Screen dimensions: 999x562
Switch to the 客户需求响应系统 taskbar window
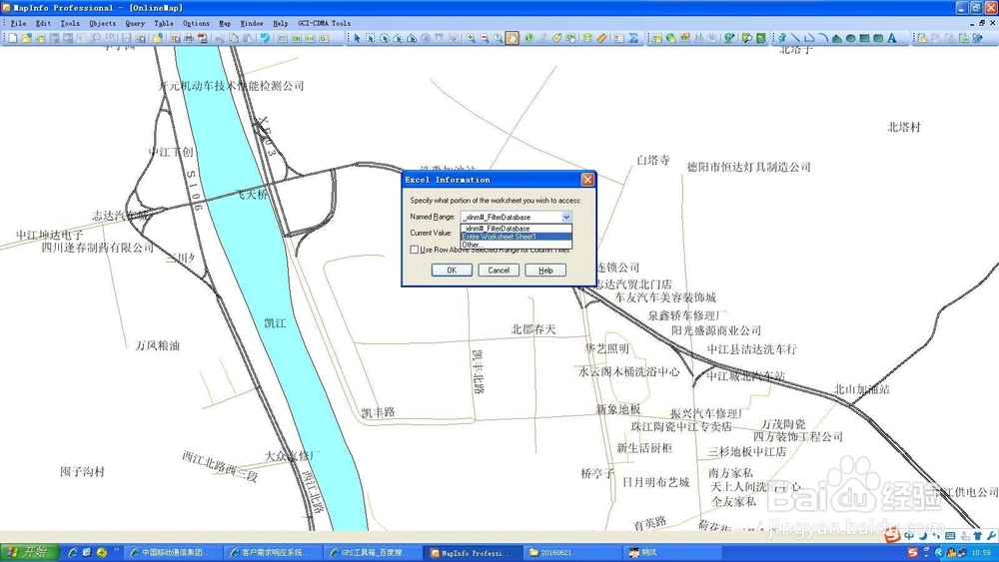[272, 552]
